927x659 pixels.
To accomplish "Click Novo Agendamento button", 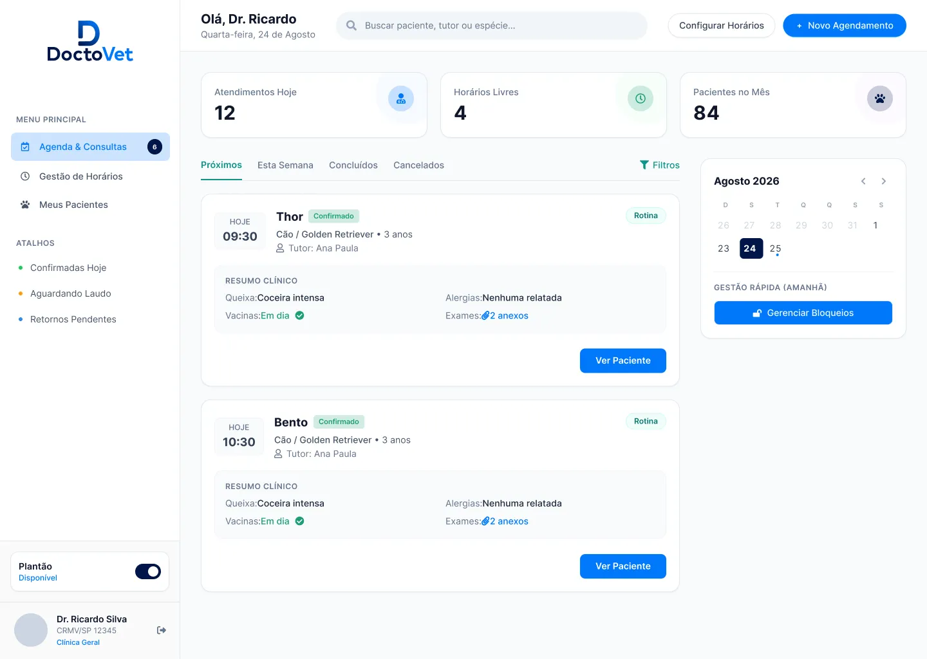I will (845, 26).
